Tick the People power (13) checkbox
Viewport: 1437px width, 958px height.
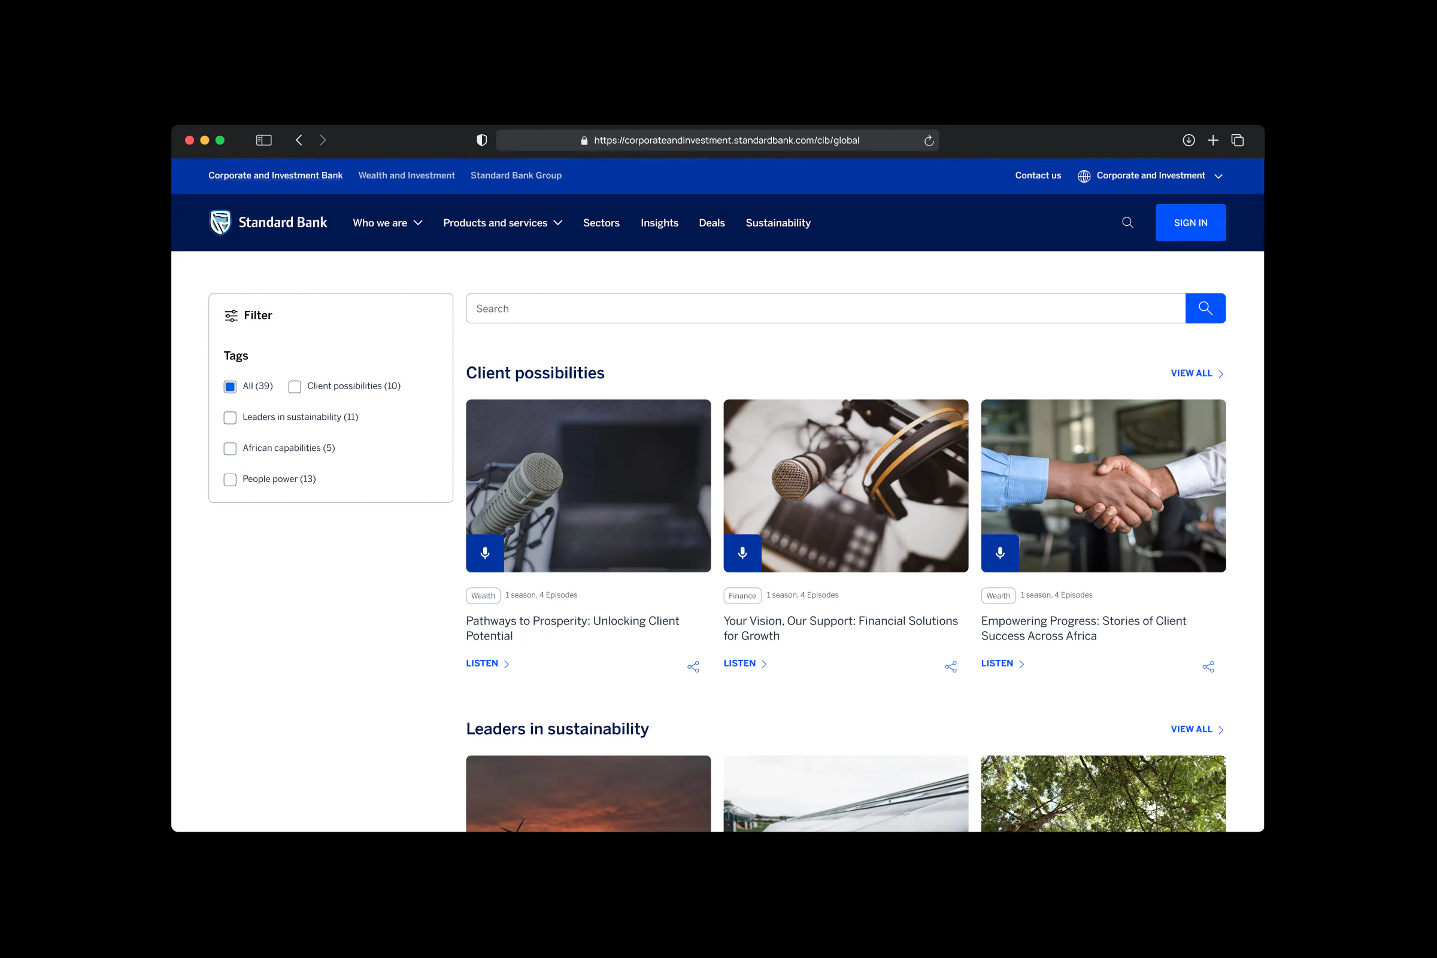[x=230, y=480]
